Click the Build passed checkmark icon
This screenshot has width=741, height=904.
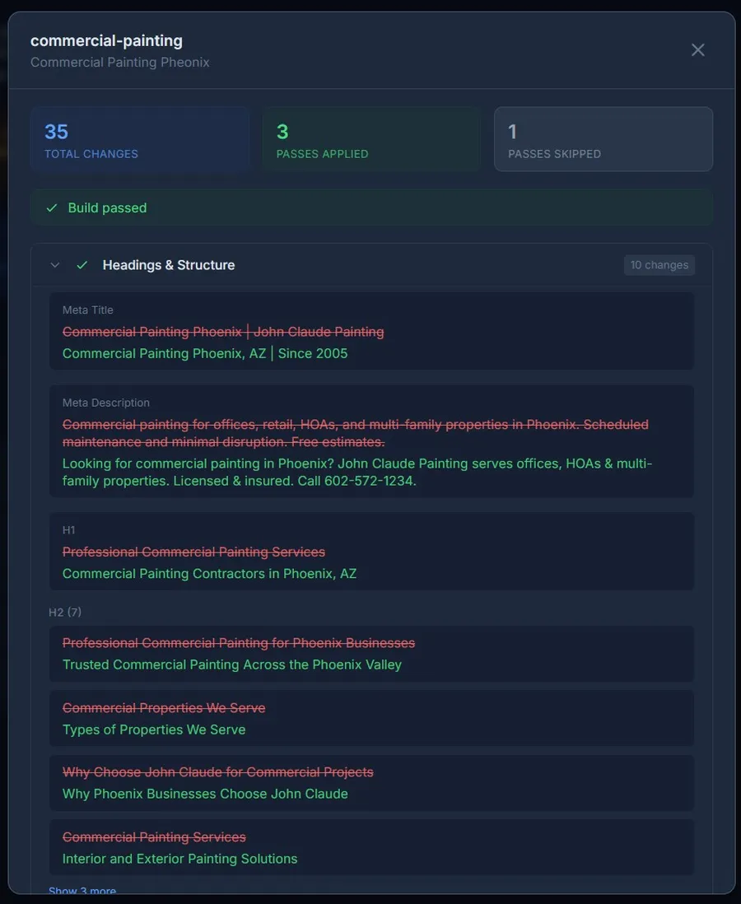[52, 208]
